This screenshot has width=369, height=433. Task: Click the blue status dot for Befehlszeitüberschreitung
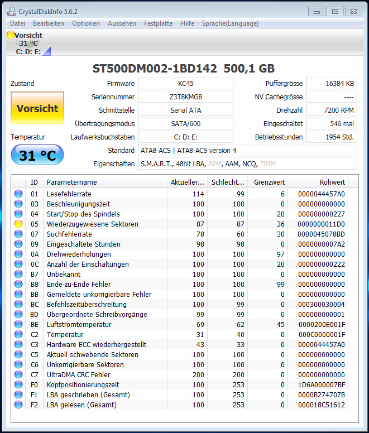point(18,304)
